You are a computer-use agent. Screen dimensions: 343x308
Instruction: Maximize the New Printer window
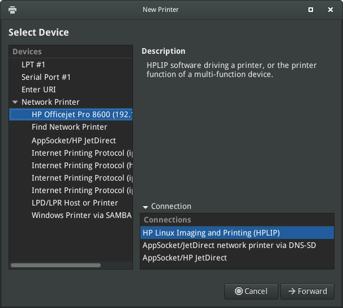[x=311, y=10]
